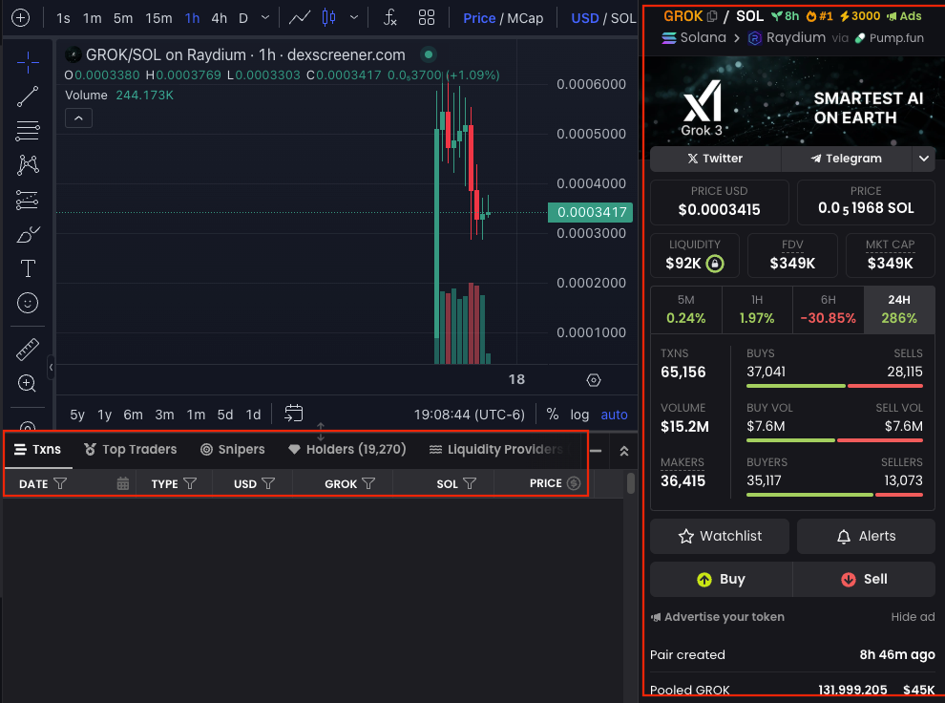This screenshot has height=703, width=945.
Task: Switch to Top Traders tab
Action: pos(131,450)
